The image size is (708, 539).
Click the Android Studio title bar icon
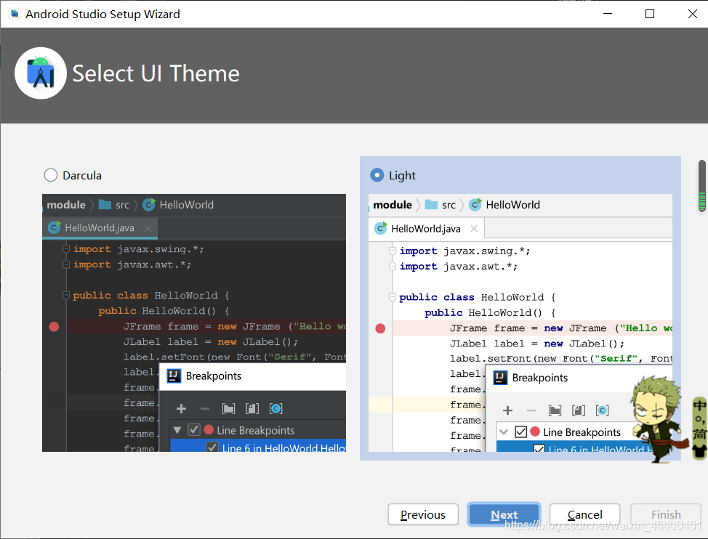pyautogui.click(x=15, y=14)
